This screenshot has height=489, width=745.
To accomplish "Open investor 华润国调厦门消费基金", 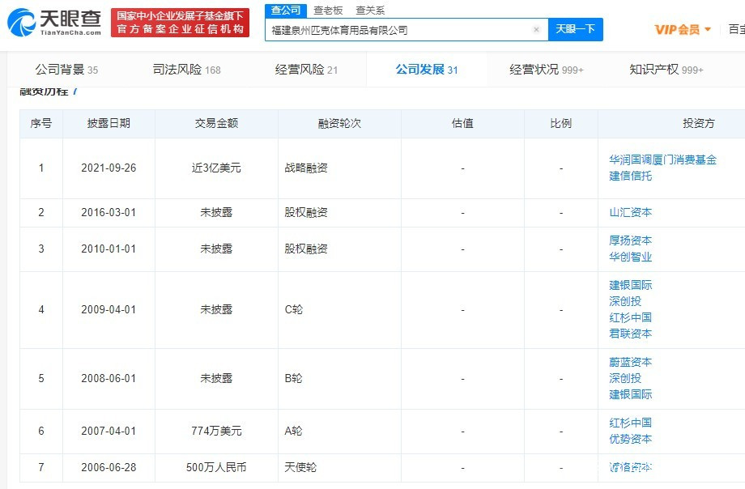I will (x=662, y=159).
